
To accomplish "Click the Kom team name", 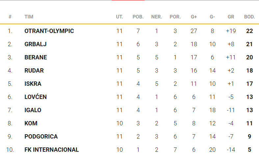I will point(31,123).
